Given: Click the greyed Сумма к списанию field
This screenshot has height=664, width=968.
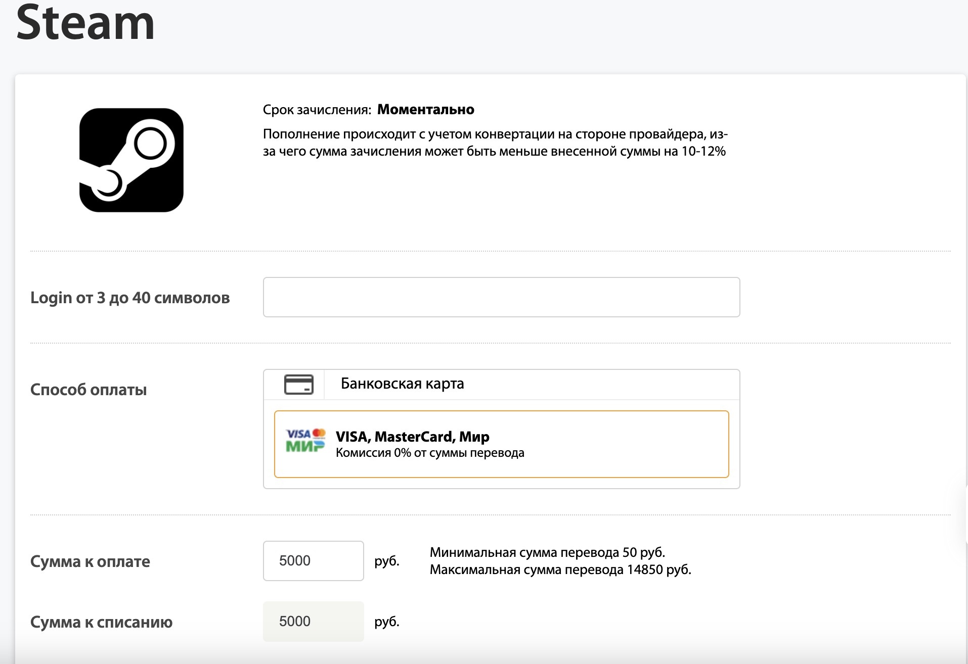Looking at the screenshot, I should [x=313, y=622].
